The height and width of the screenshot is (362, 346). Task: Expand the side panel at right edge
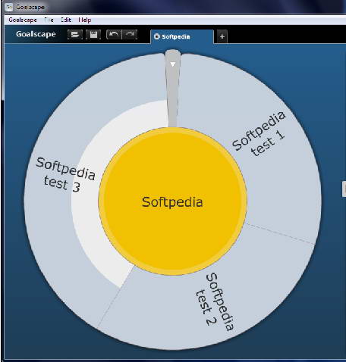click(x=344, y=189)
